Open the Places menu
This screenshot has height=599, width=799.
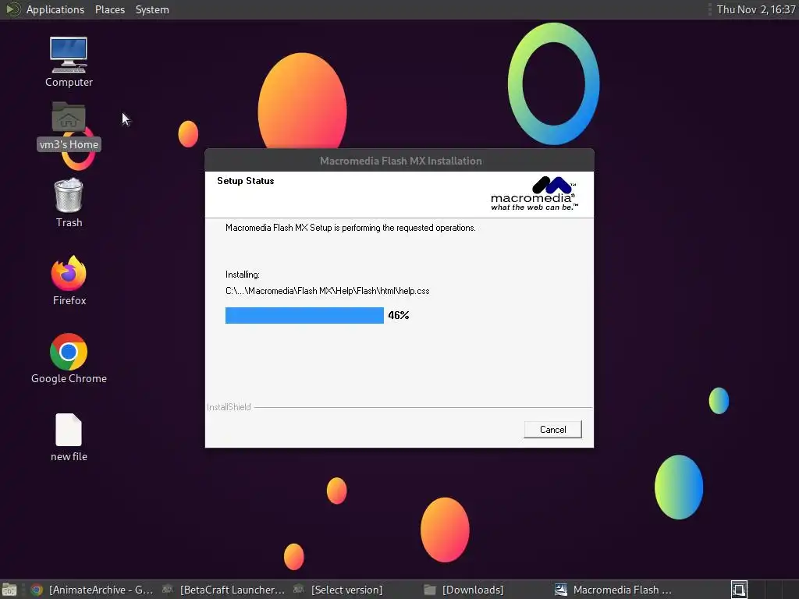click(x=109, y=9)
